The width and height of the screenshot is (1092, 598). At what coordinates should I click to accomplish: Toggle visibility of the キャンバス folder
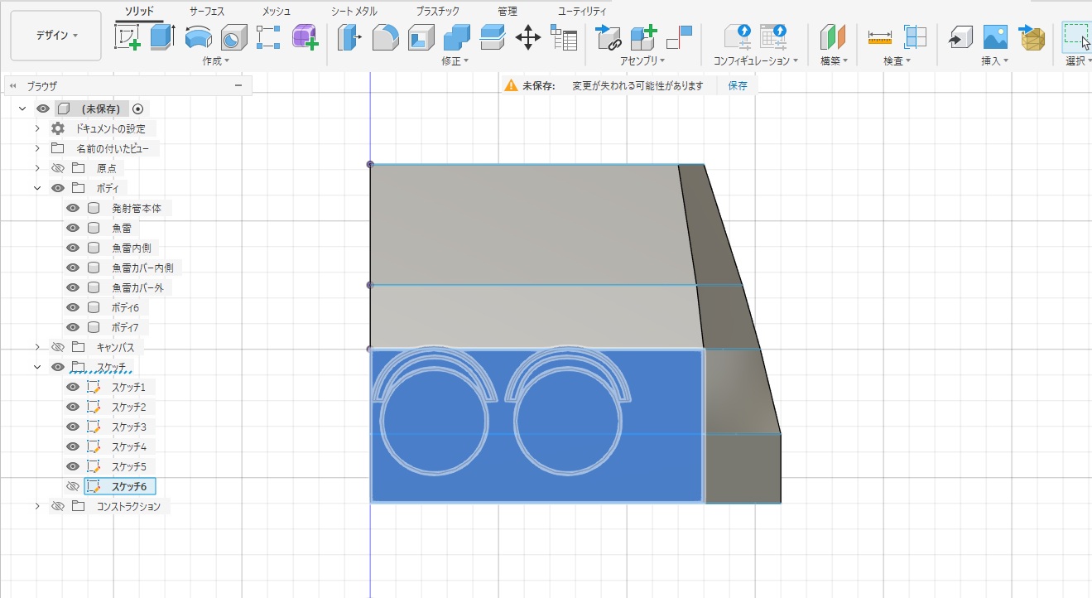(x=57, y=348)
